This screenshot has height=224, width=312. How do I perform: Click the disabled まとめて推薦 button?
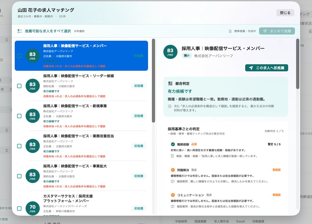pyautogui.click(x=277, y=31)
